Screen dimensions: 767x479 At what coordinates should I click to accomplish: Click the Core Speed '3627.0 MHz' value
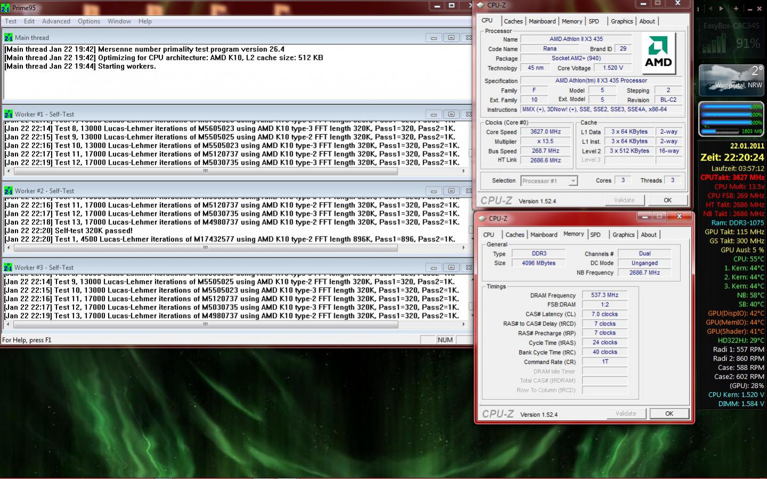coord(545,132)
